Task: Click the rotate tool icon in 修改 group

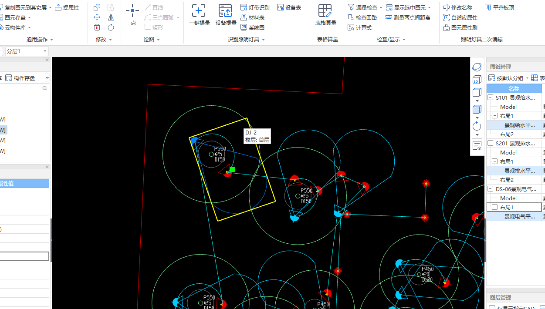Action: pos(111,27)
